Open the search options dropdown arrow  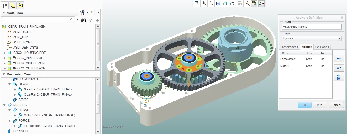(77, 20)
